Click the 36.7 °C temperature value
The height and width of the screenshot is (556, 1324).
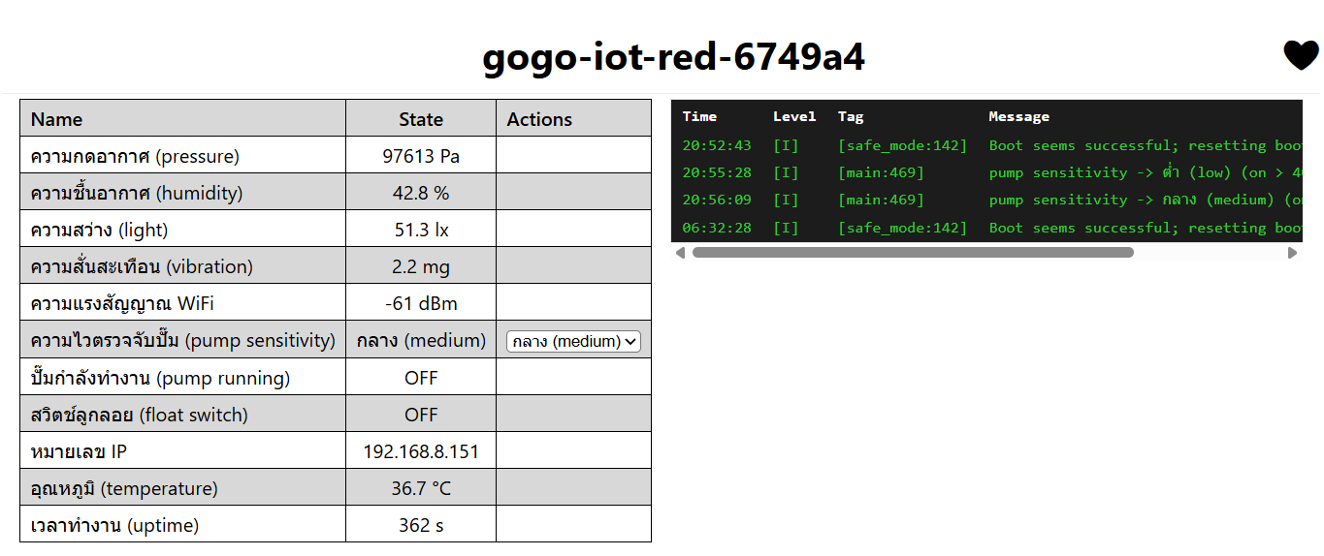pos(421,488)
